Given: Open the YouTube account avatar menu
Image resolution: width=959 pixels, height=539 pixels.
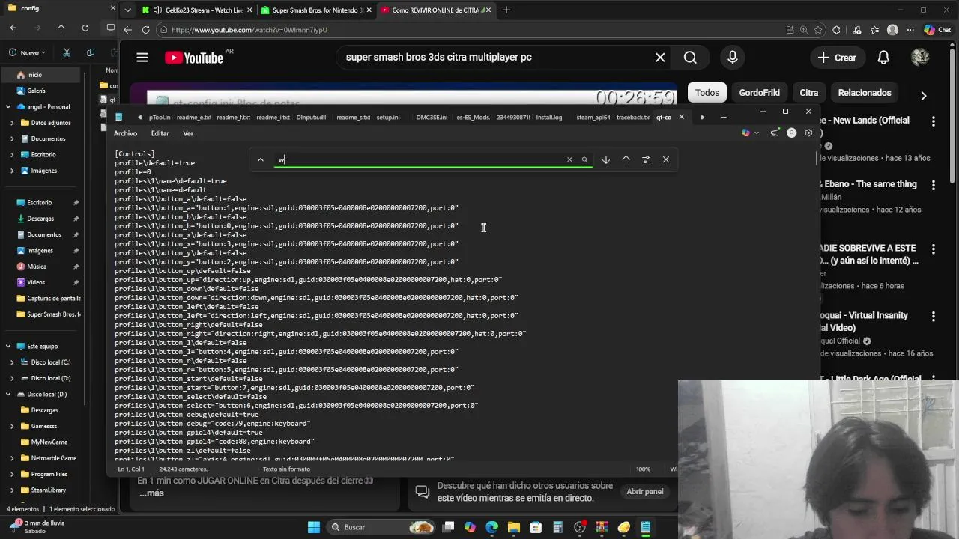Looking at the screenshot, I should coord(920,58).
